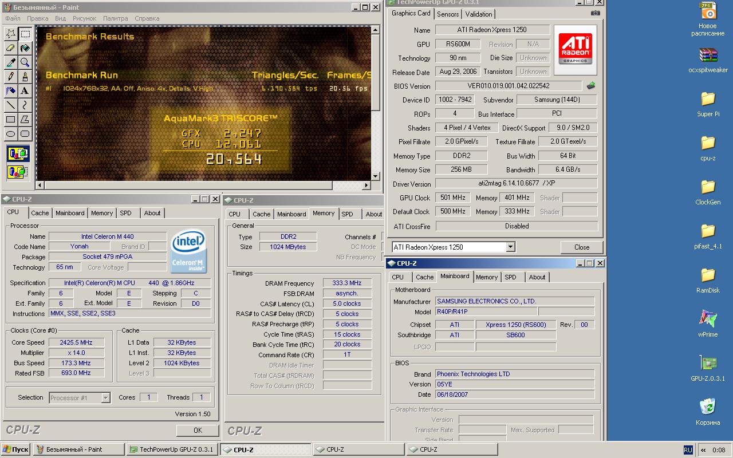Viewport: 733px width, 458px height.
Task: Open SPD tab in CPU-Z window showing Memory timings
Action: pos(347,214)
